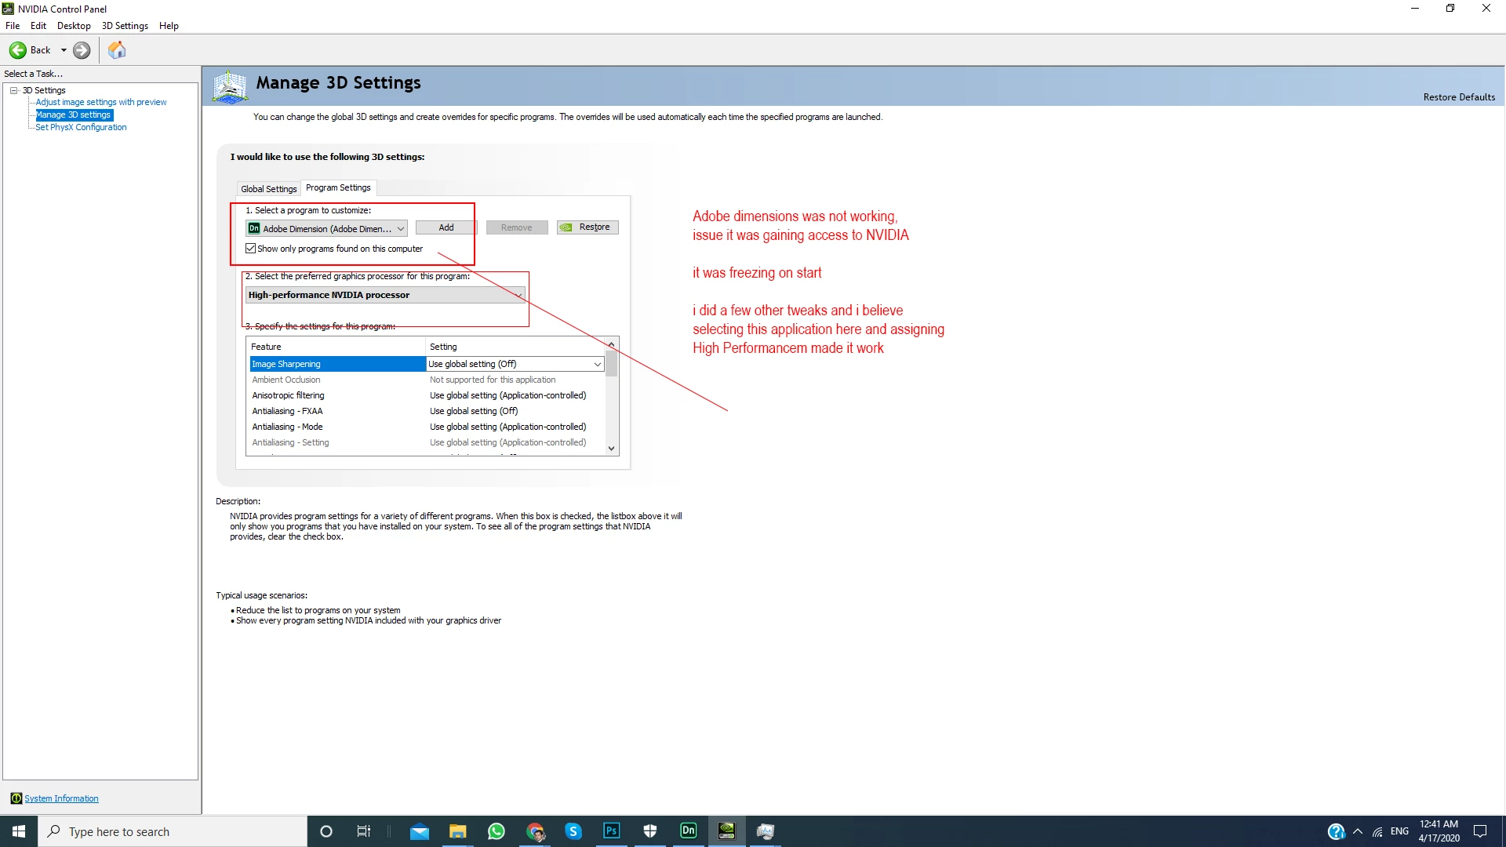Open WhatsApp icon in taskbar
Image resolution: width=1506 pixels, height=847 pixels.
click(x=496, y=831)
